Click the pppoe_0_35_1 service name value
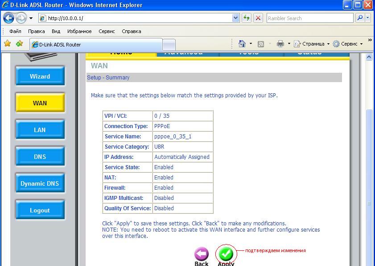Screen dimensions: 375x266 173,137
